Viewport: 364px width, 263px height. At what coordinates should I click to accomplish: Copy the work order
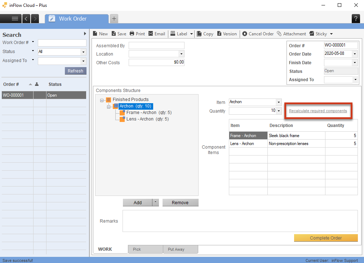tap(205, 34)
